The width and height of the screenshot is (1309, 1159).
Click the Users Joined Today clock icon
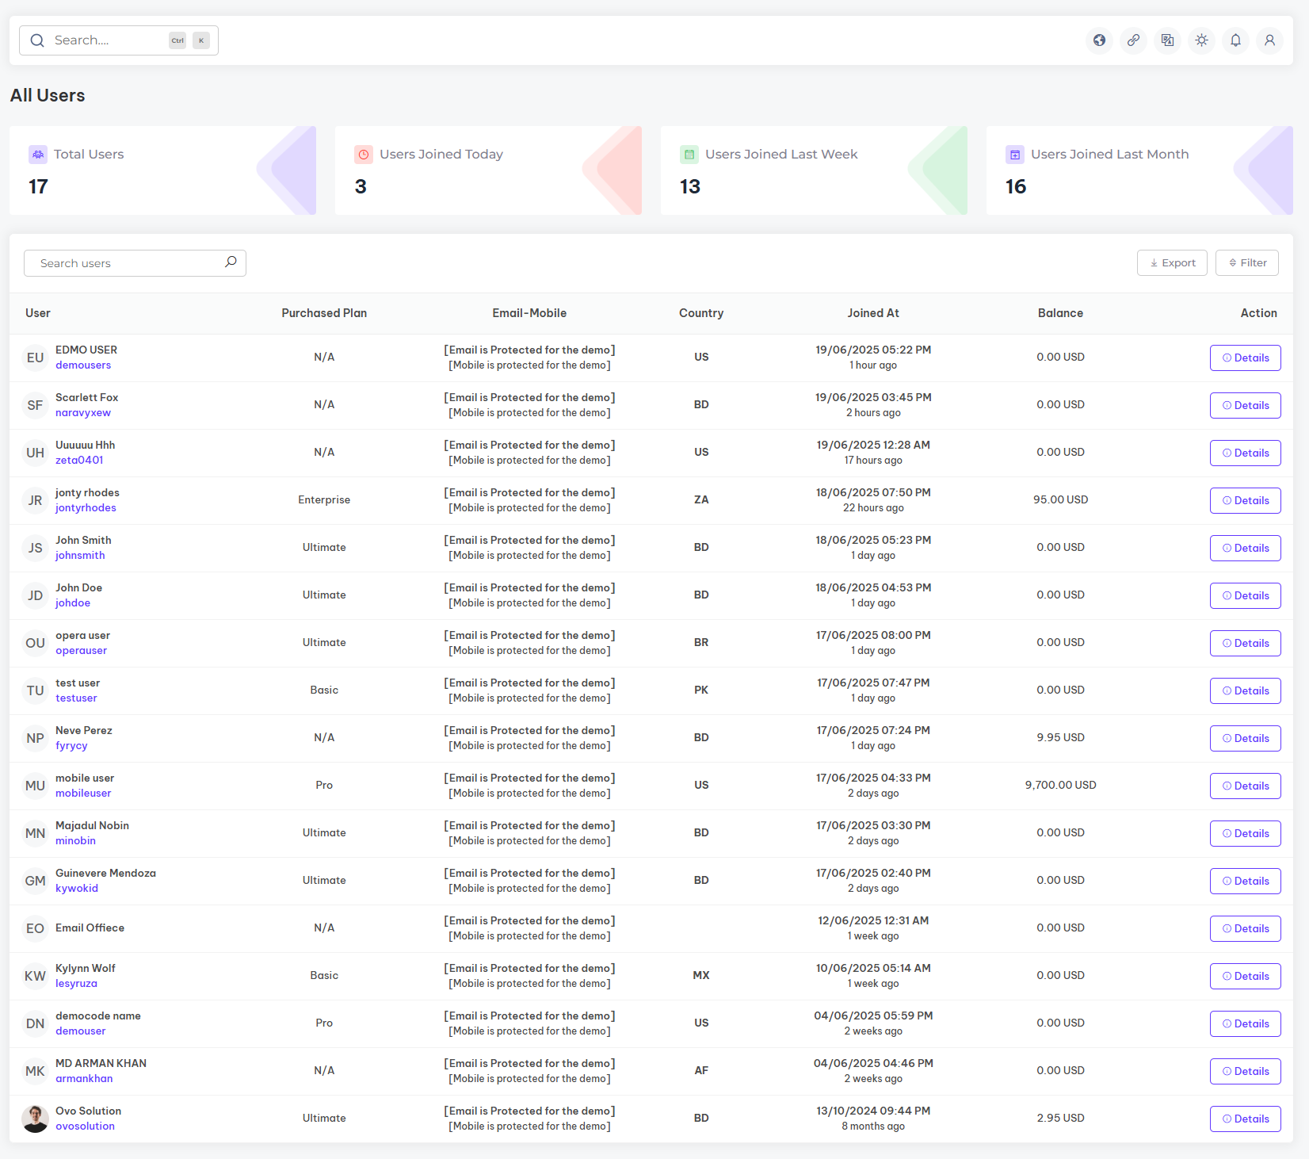pos(364,155)
